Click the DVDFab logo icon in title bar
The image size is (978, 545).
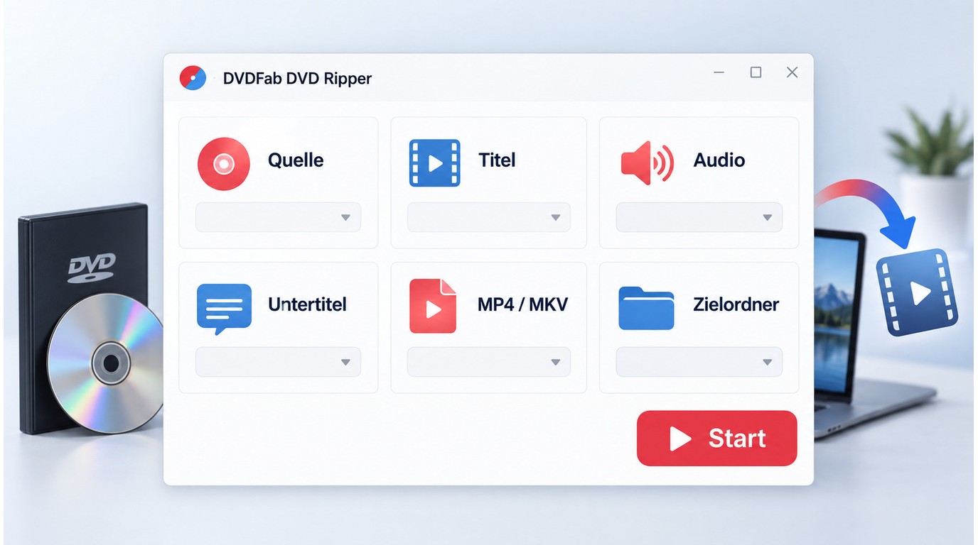point(193,77)
